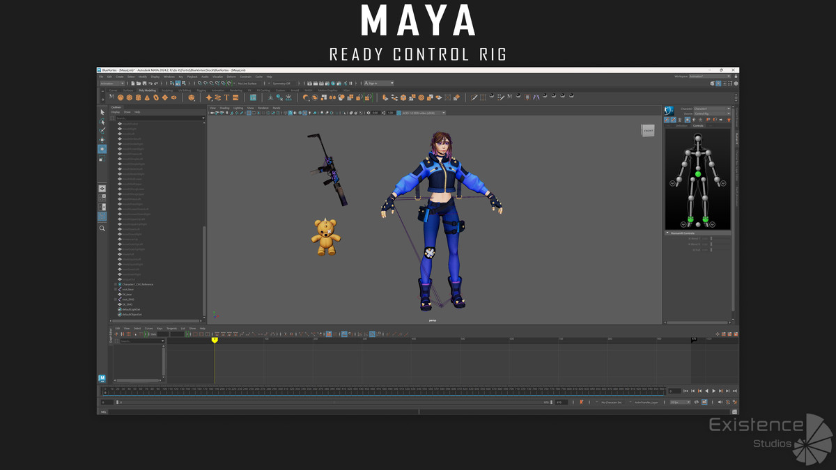Toggle visibility checkbox next to root_bear in Outliner

[x=115, y=289]
